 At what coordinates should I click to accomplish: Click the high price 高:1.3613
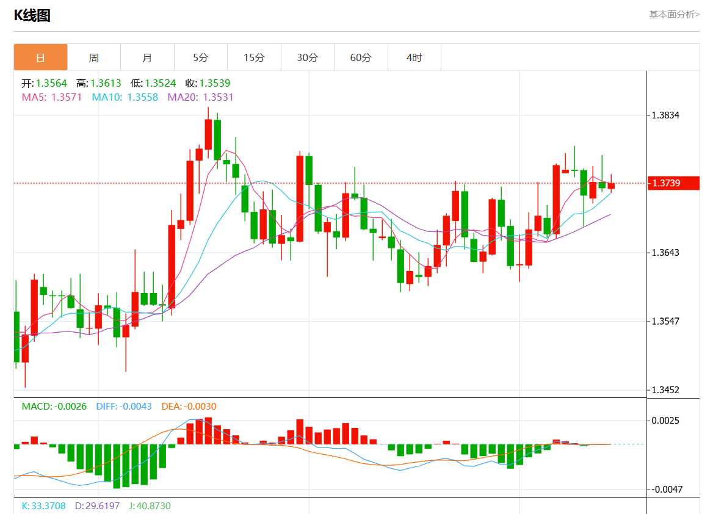pyautogui.click(x=99, y=83)
